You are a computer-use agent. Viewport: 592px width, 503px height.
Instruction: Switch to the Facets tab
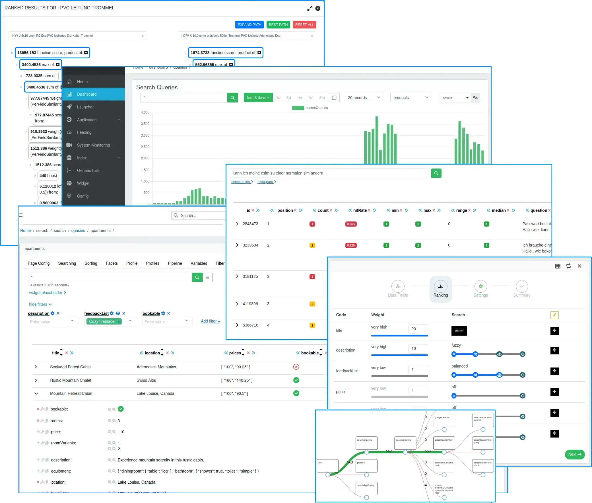112,263
